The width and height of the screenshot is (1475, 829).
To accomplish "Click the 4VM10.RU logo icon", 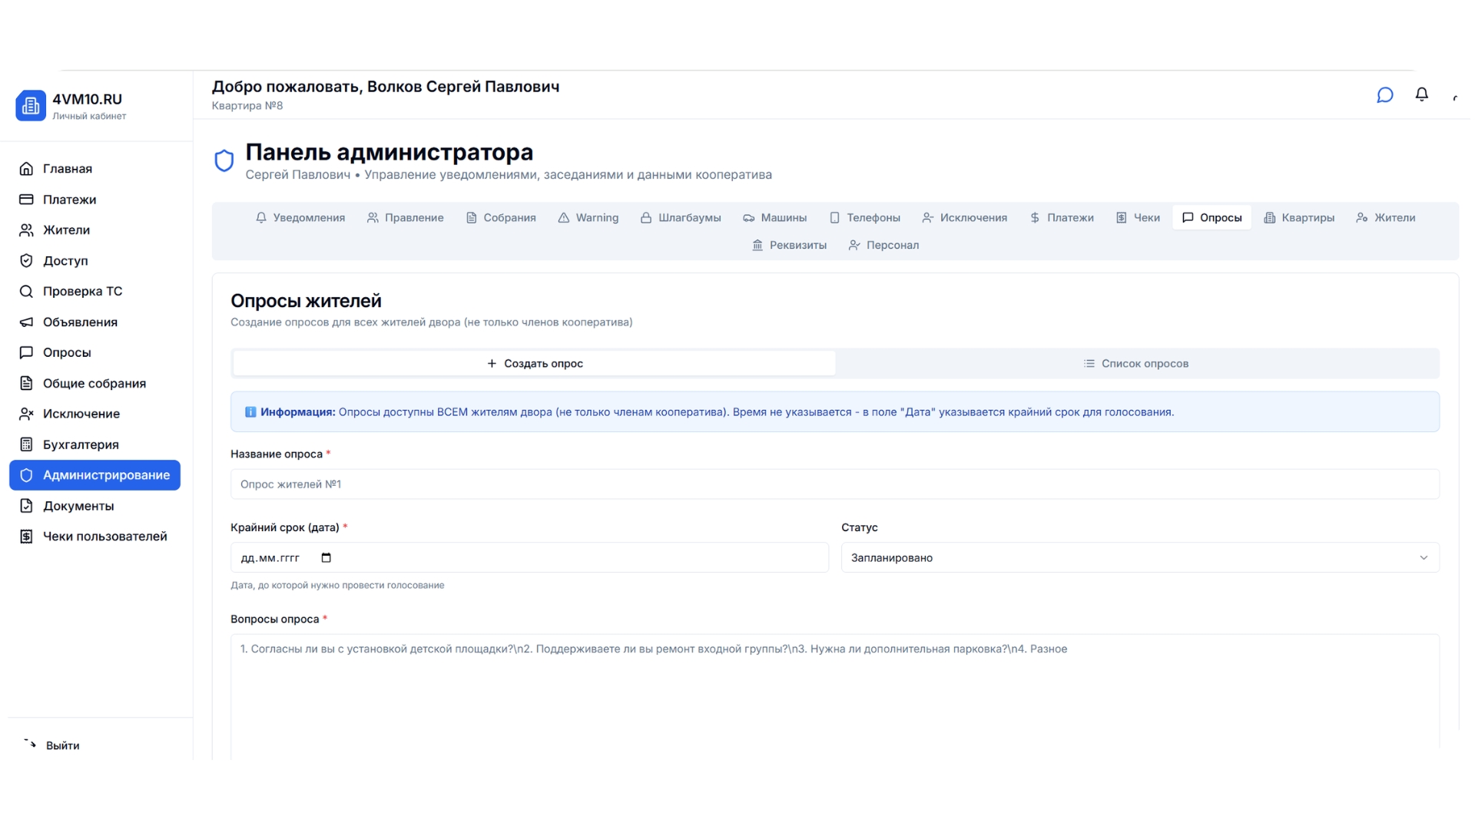I will click(x=31, y=105).
